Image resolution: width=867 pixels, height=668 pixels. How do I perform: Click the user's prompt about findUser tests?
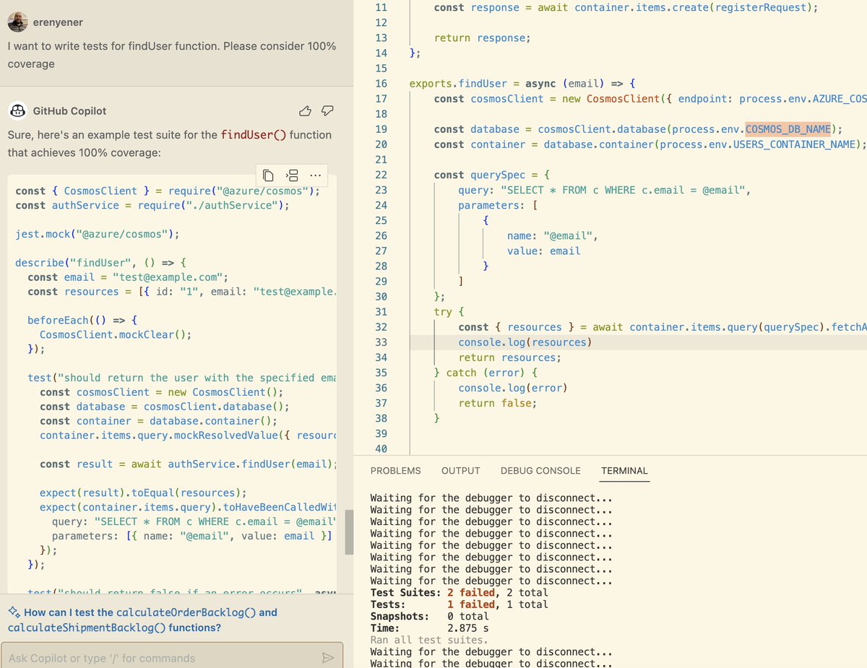pos(172,55)
